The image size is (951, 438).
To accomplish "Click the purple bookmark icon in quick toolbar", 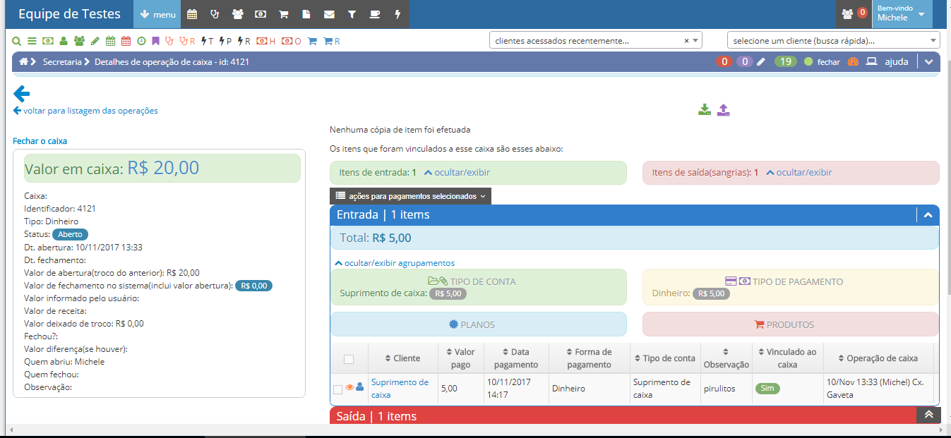I will coord(155,41).
